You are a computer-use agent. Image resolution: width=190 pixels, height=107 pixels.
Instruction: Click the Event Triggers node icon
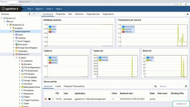click(x=17, y=41)
